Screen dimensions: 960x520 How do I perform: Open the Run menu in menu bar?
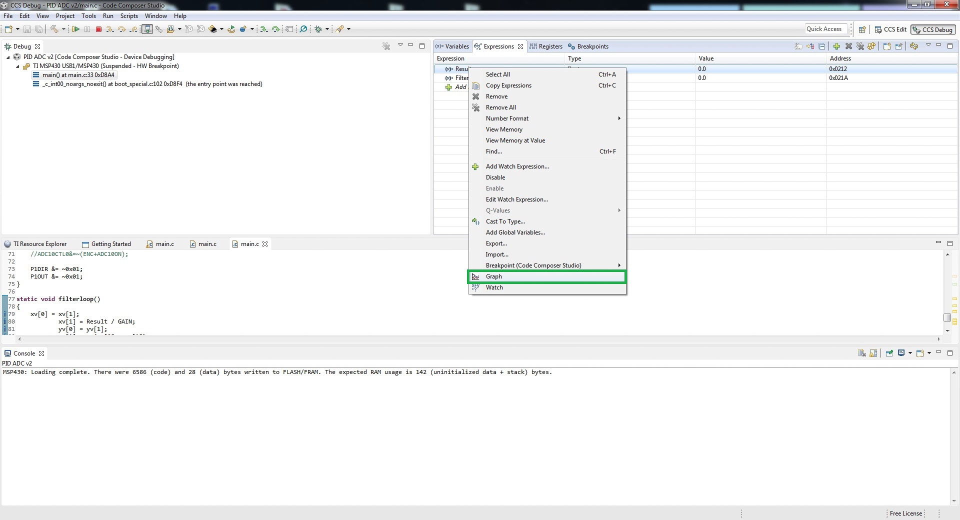(108, 16)
